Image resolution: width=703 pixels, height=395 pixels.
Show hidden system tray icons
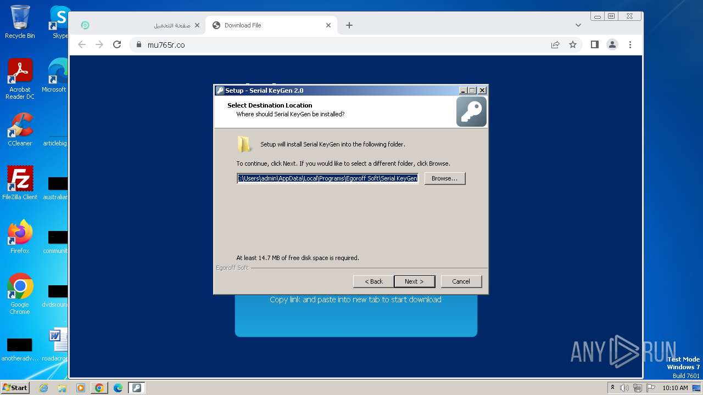(613, 388)
